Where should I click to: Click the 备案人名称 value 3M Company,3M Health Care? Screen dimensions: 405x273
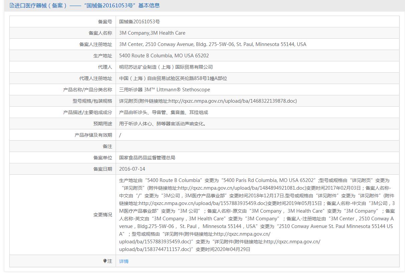(152, 33)
